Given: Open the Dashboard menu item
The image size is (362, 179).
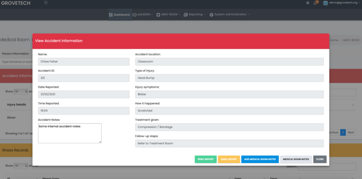Looking at the screenshot, I should point(119,14).
